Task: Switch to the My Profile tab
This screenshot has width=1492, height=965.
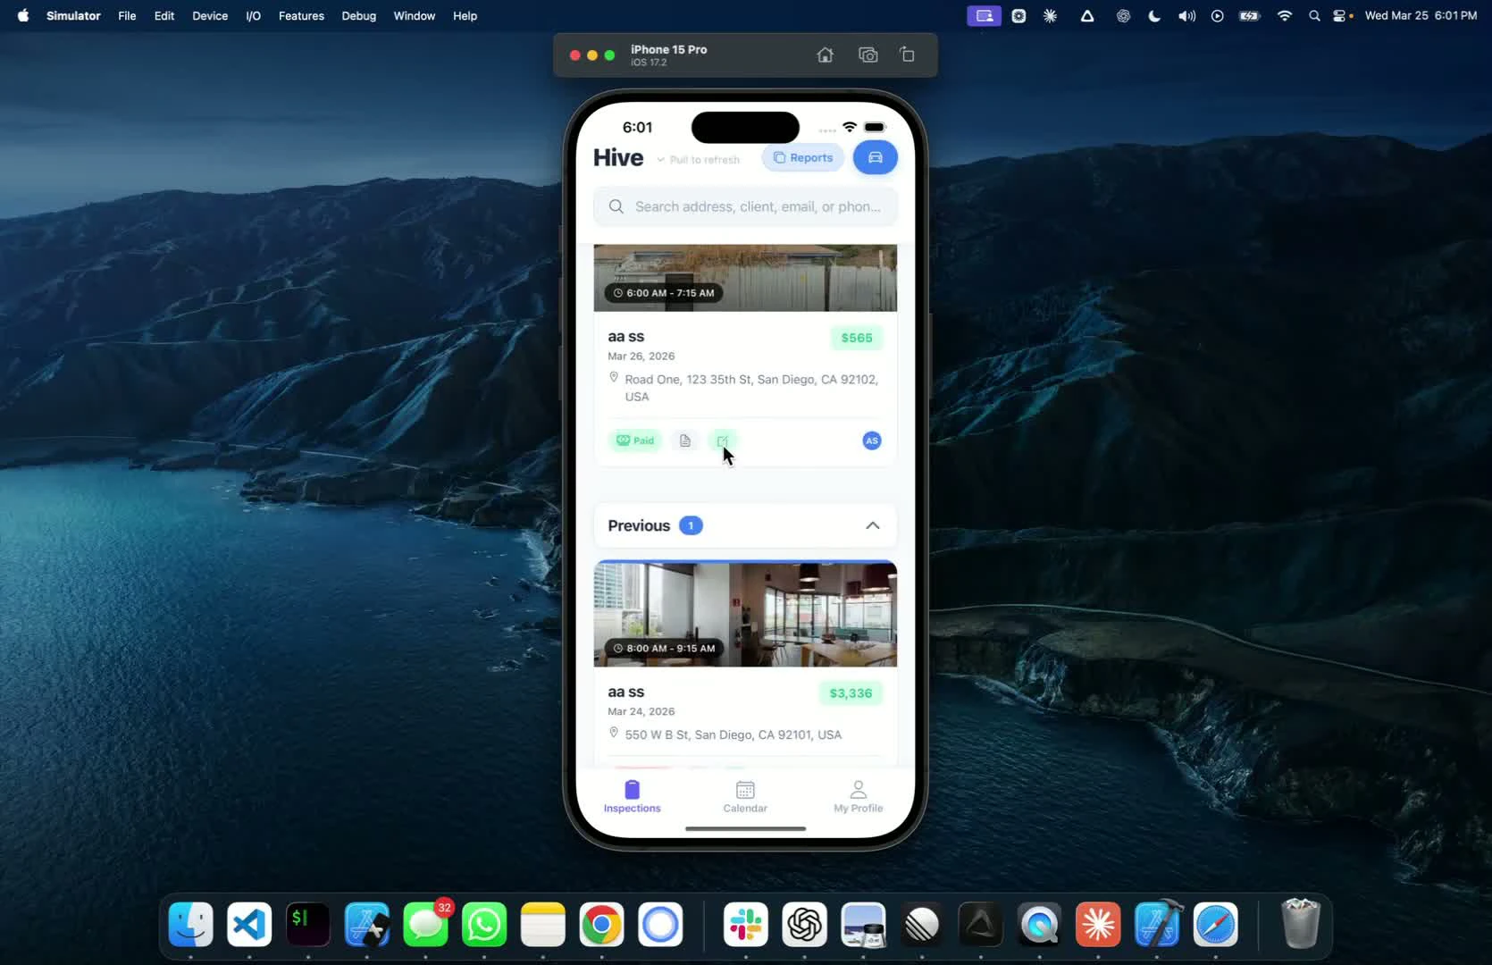Action: 858,796
